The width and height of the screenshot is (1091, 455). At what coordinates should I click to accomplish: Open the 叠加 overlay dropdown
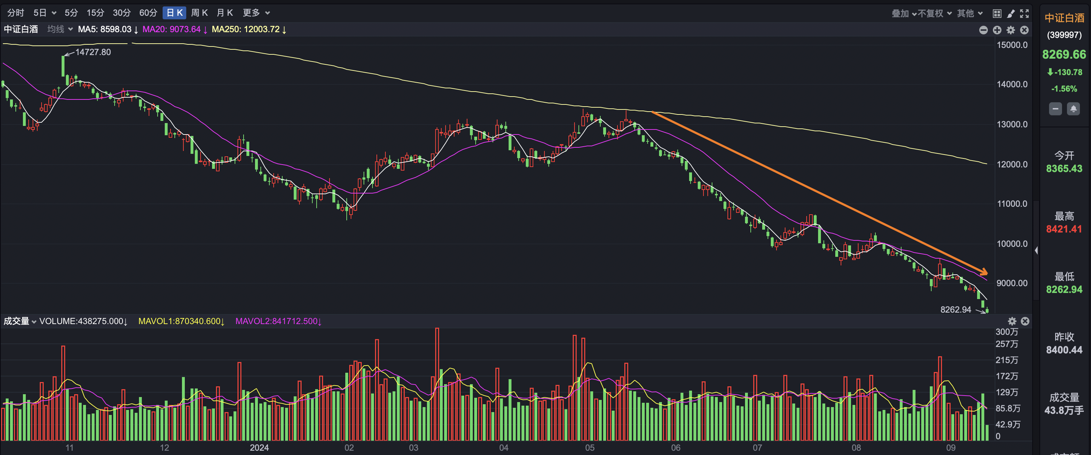pos(904,14)
